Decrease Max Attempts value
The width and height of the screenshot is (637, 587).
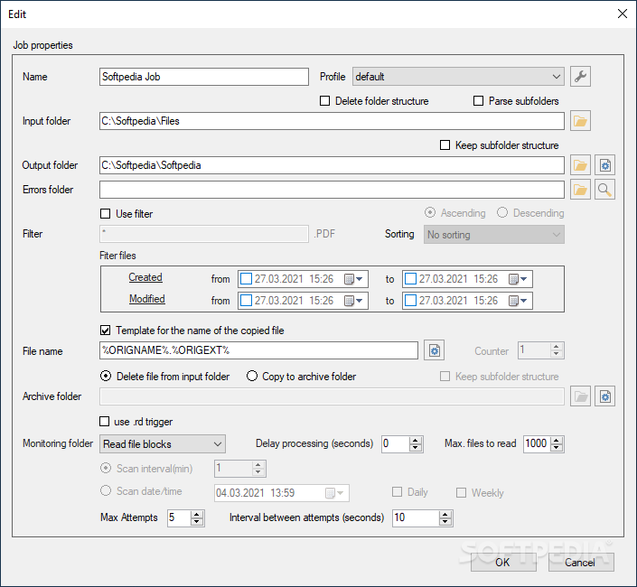tap(197, 522)
